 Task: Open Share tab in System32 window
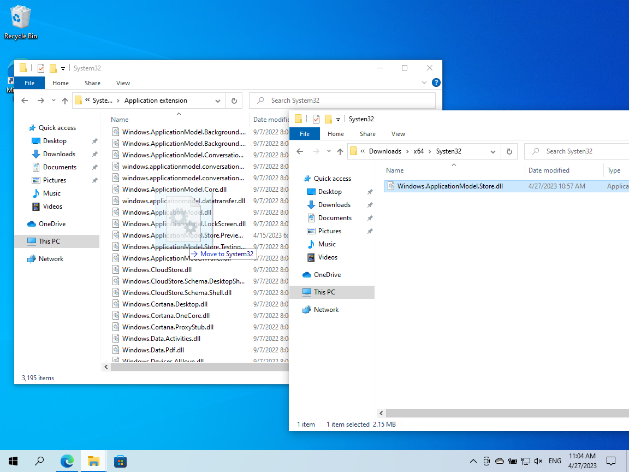click(x=92, y=83)
